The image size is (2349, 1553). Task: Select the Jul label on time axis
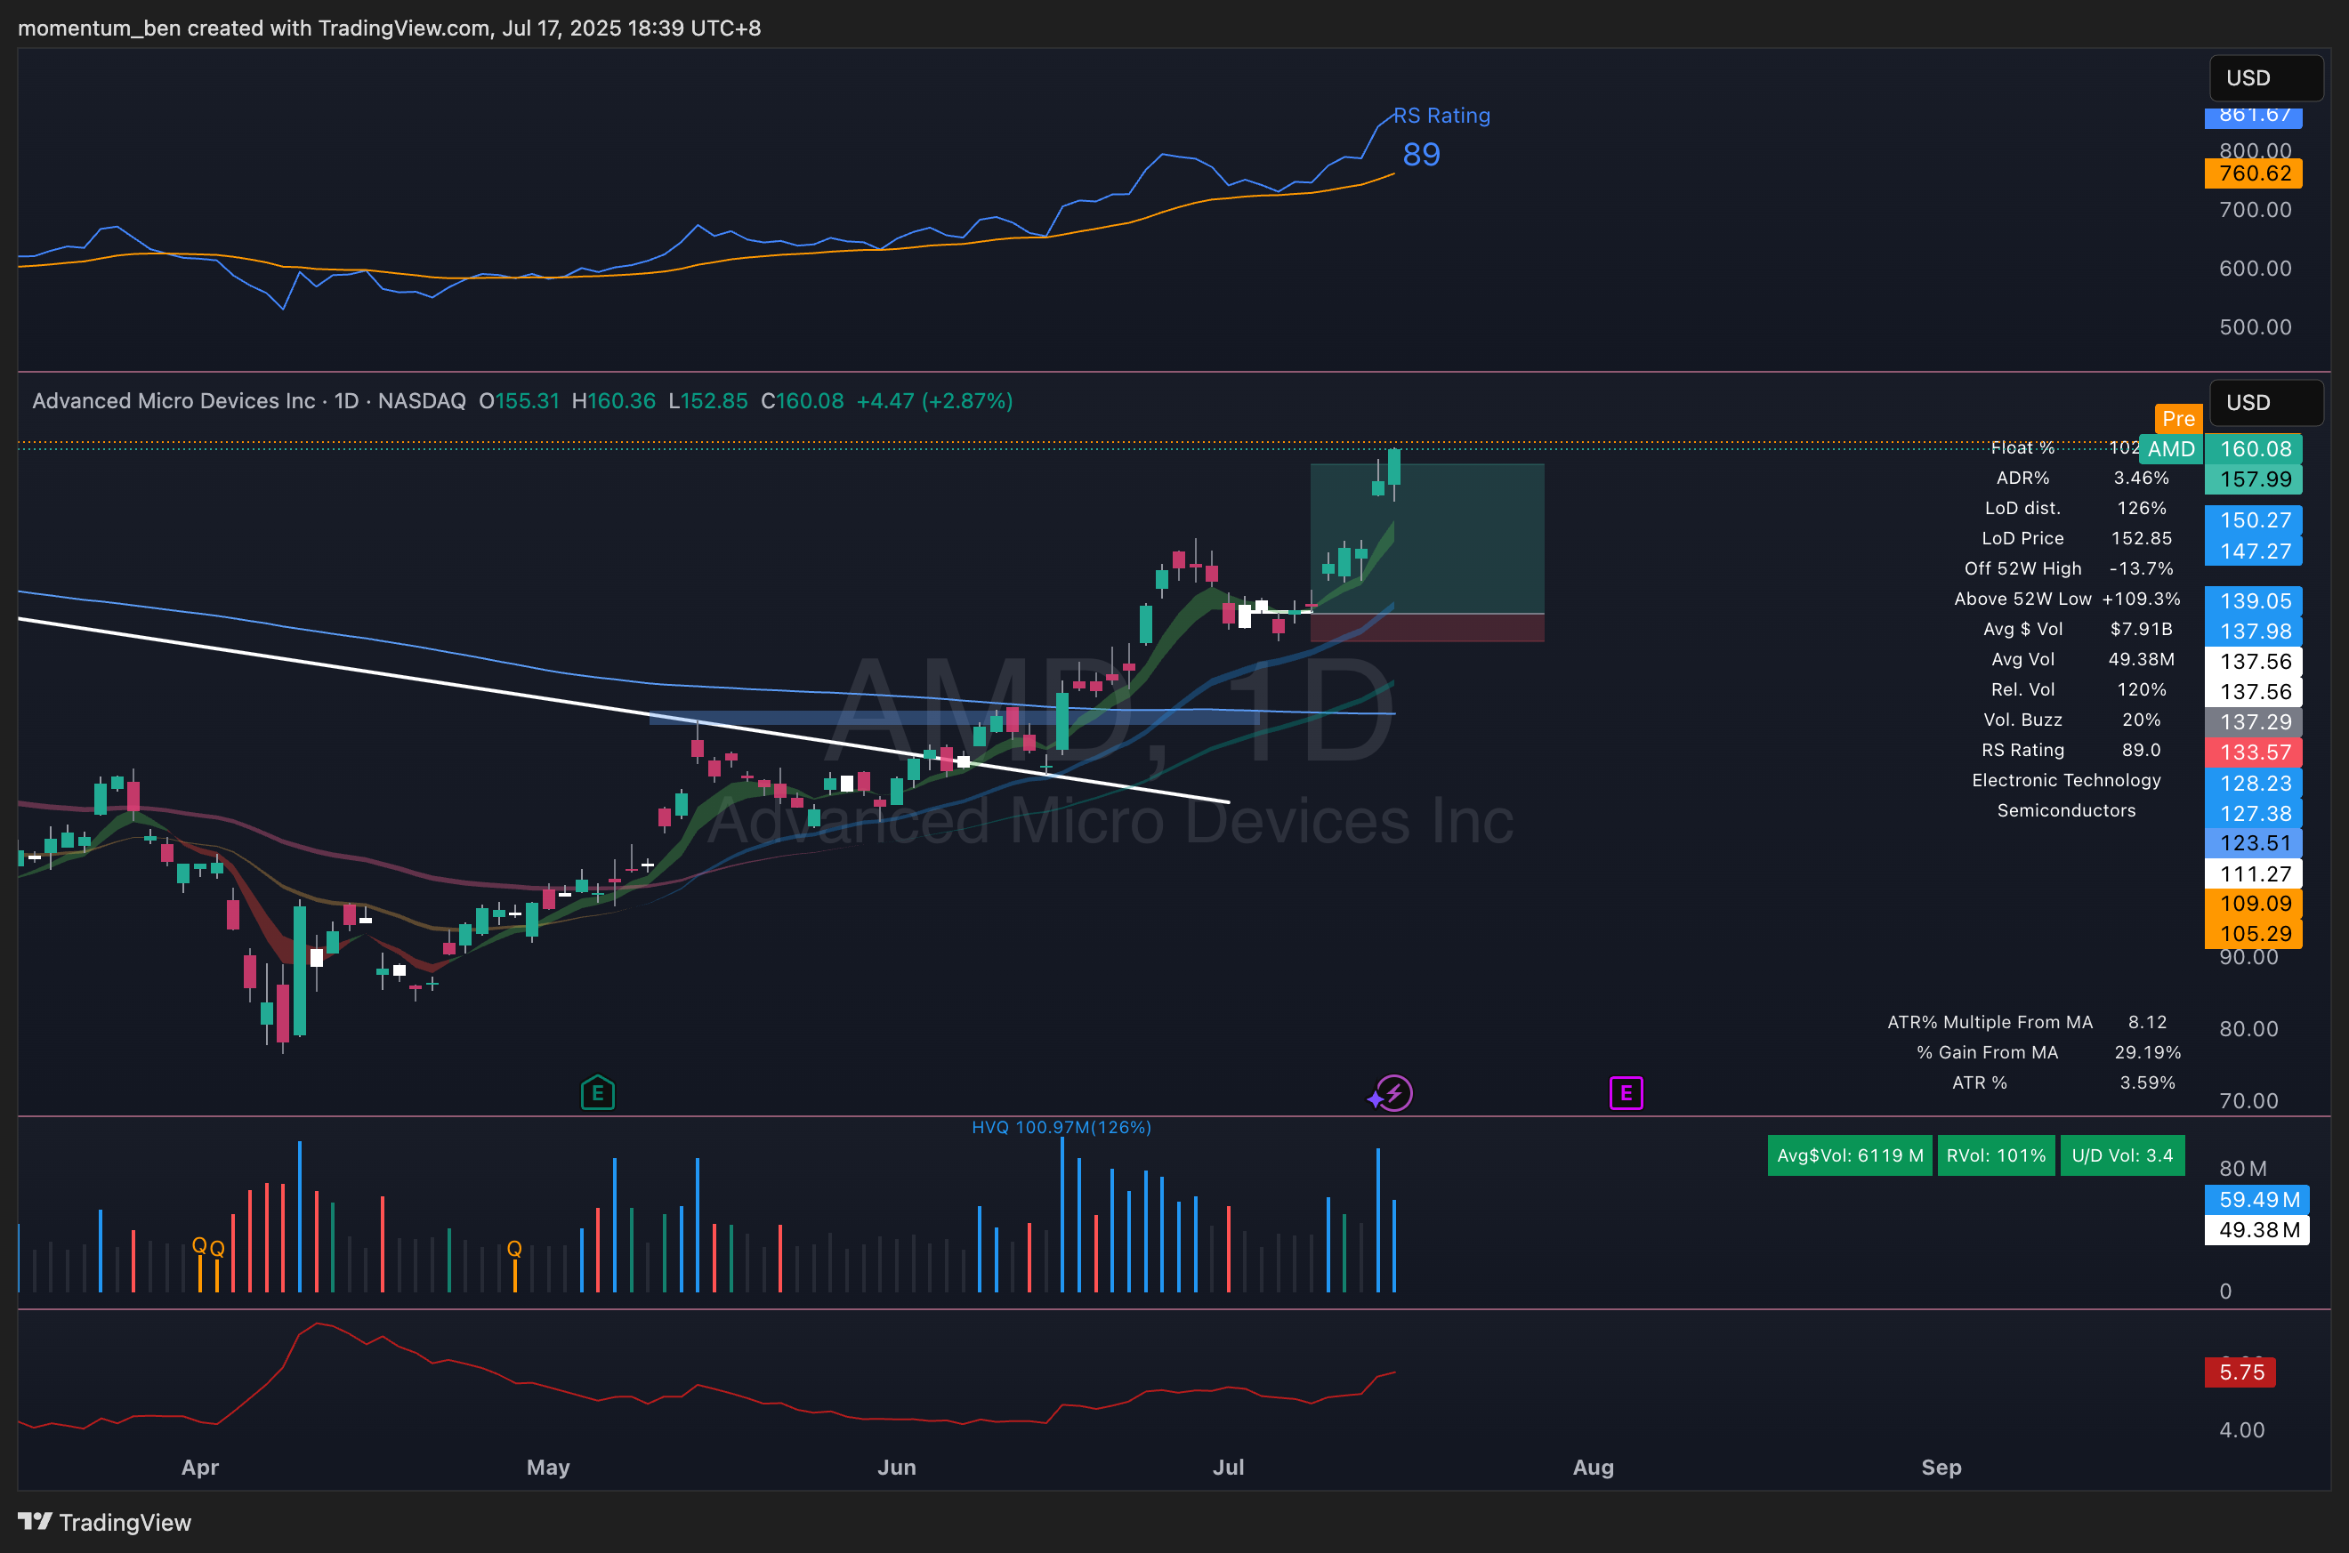pyautogui.click(x=1228, y=1467)
